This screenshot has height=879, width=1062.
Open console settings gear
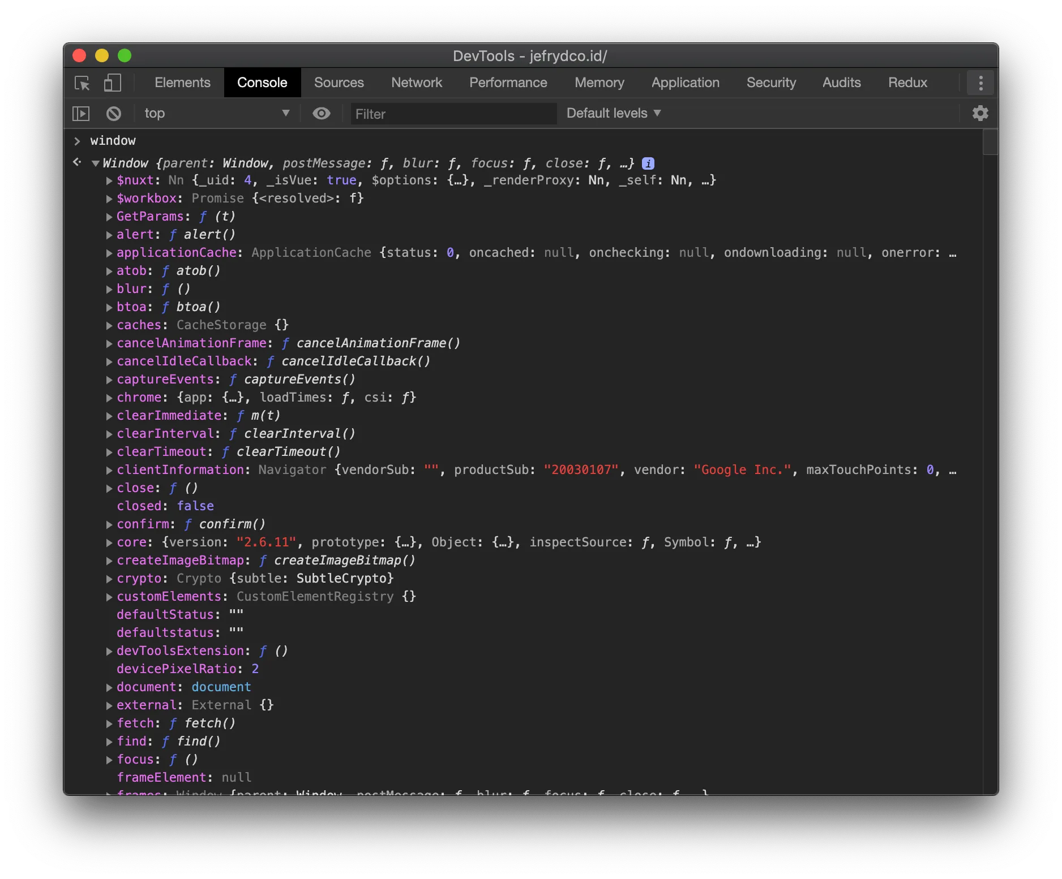980,113
